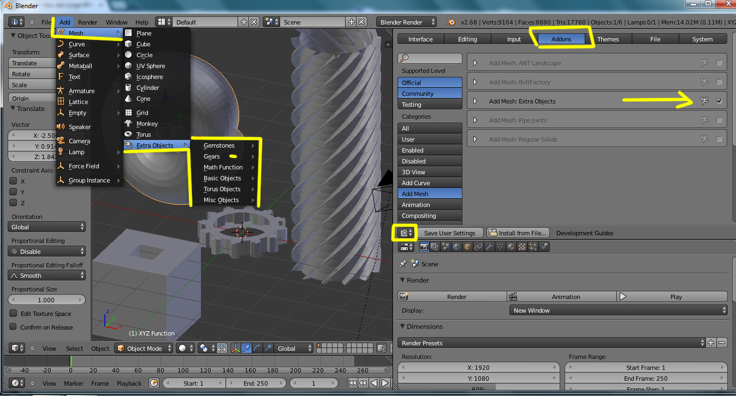736x396 pixels.
Task: Open the Proportional Editing Disable dropdown
Action: 47,252
